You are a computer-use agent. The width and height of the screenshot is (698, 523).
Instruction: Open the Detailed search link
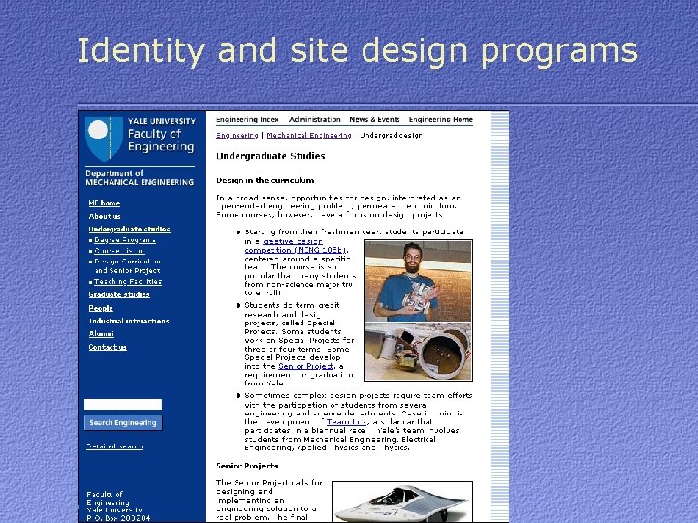pyautogui.click(x=114, y=446)
